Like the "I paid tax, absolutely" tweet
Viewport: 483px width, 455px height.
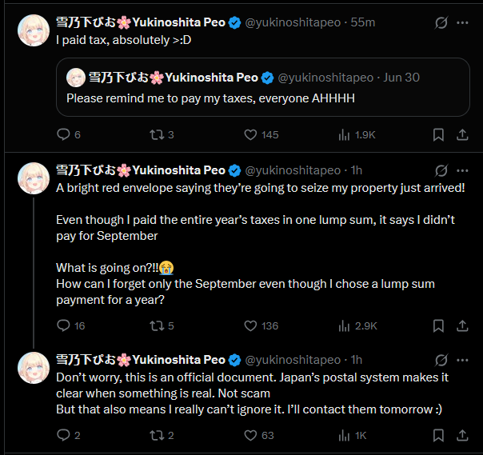[x=249, y=134]
